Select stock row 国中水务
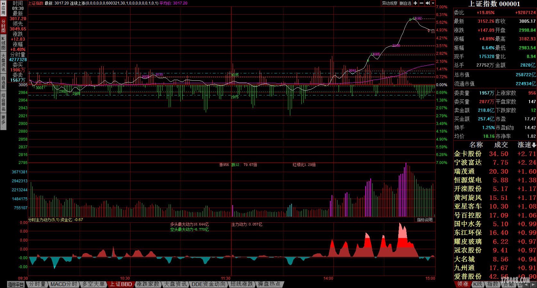The width and height of the screenshot is (537, 288). pyautogui.click(x=495, y=224)
